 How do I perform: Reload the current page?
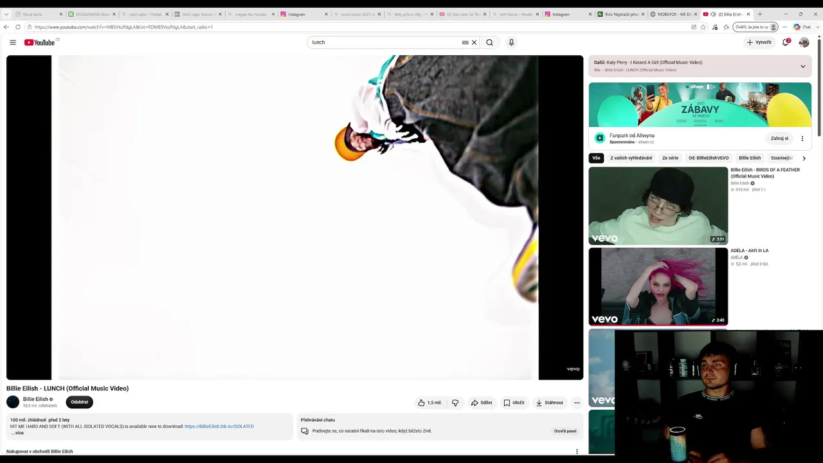click(x=18, y=27)
